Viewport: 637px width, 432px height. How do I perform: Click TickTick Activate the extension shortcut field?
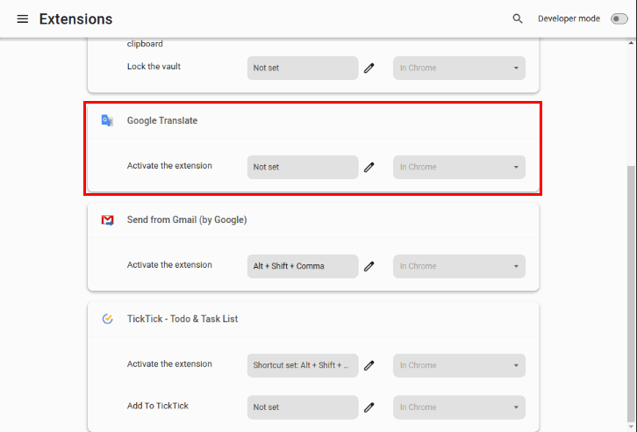coord(303,365)
